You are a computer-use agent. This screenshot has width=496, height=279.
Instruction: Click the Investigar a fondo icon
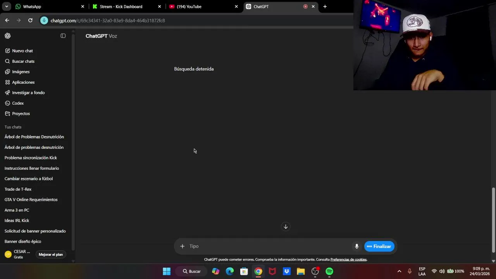pyautogui.click(x=7, y=93)
